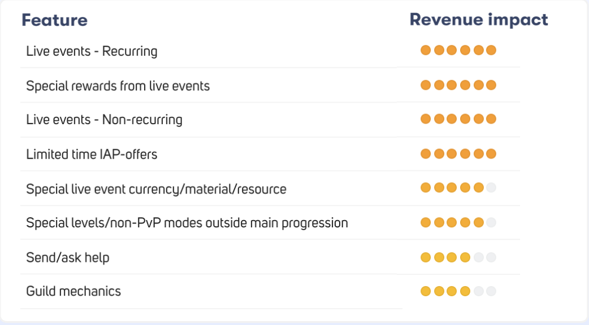
Task: Open the Limited time IAP-offers feature
Action: [x=92, y=154]
